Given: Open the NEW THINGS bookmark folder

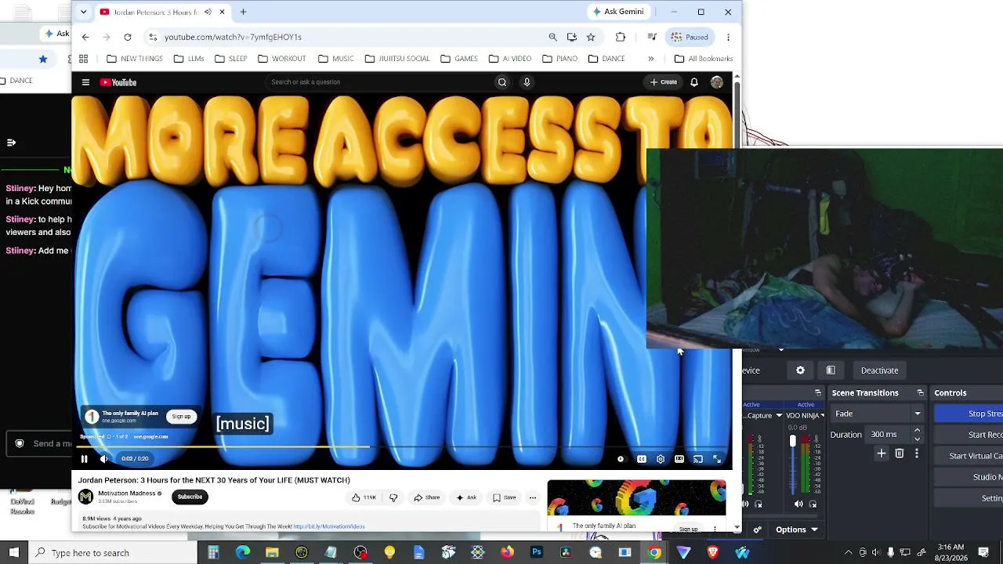Looking at the screenshot, I should point(135,59).
